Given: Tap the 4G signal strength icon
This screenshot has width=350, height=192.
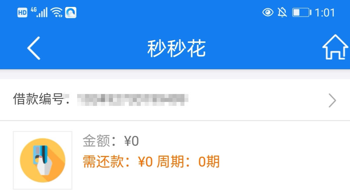Looking at the screenshot, I should coord(39,12).
